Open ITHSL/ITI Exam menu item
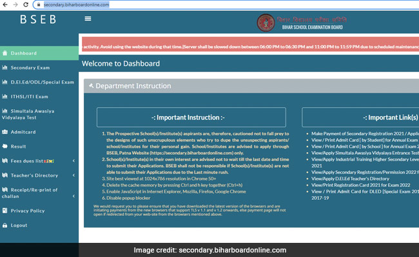 [30, 96]
